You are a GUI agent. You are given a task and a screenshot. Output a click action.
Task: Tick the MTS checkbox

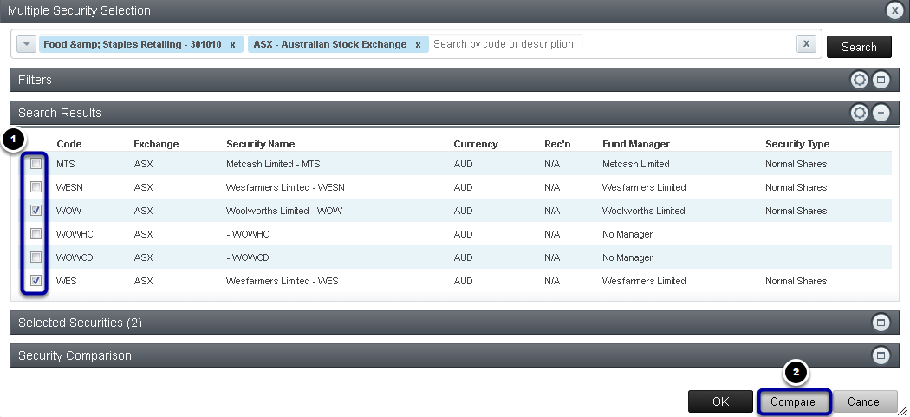coord(36,164)
